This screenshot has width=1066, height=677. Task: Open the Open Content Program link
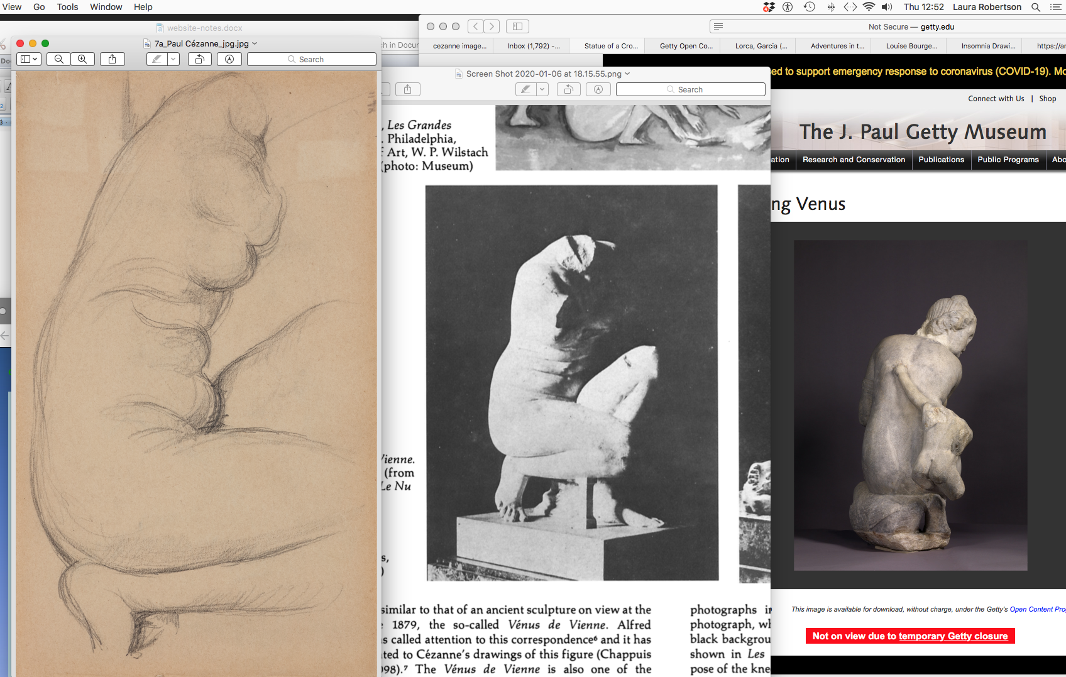(x=1038, y=609)
